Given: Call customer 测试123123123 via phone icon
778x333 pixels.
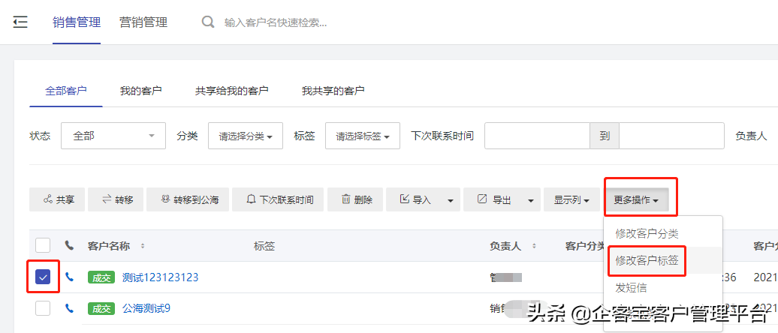Looking at the screenshot, I should [x=69, y=277].
